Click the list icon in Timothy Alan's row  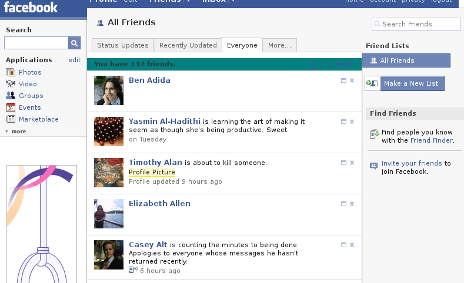pos(343,163)
